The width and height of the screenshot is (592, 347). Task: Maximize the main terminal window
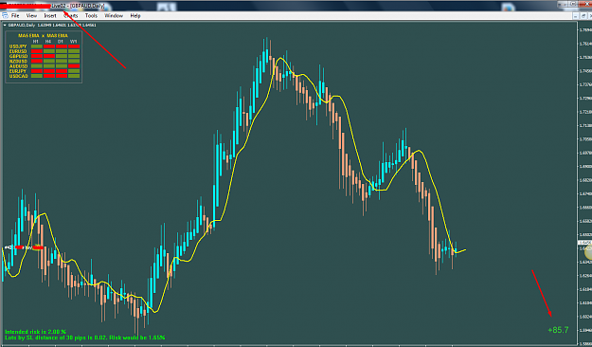[x=572, y=4]
